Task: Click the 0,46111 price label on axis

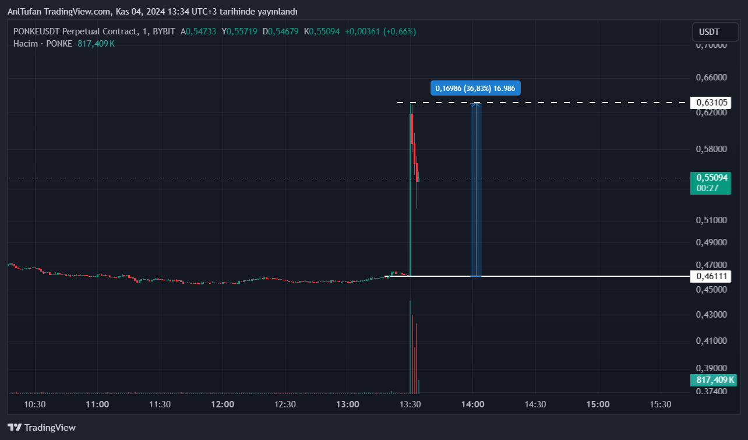Action: [x=711, y=276]
